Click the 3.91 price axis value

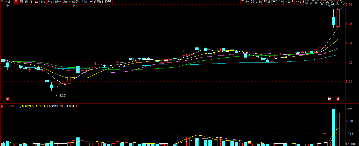(349, 82)
